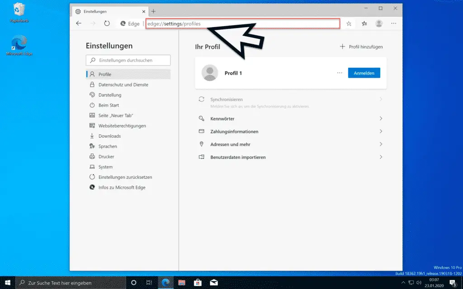Open Datenschutz und Dienste settings
The height and width of the screenshot is (289, 463).
pos(128,84)
